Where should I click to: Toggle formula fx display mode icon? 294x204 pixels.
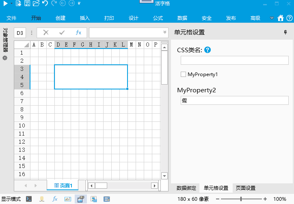click(54, 199)
